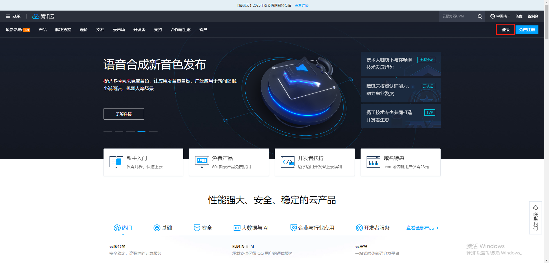Click the cube icon beside 基础

[x=157, y=228]
